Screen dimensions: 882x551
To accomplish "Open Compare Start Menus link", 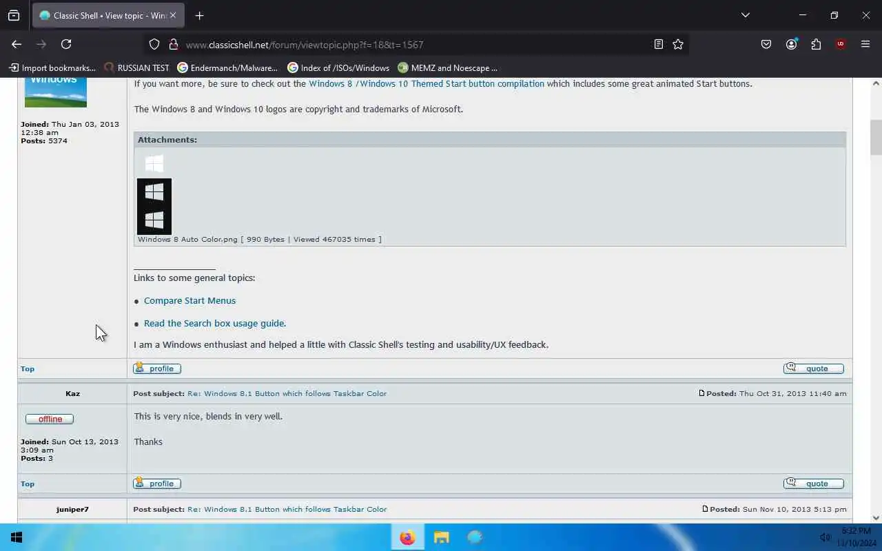I will 189,300.
